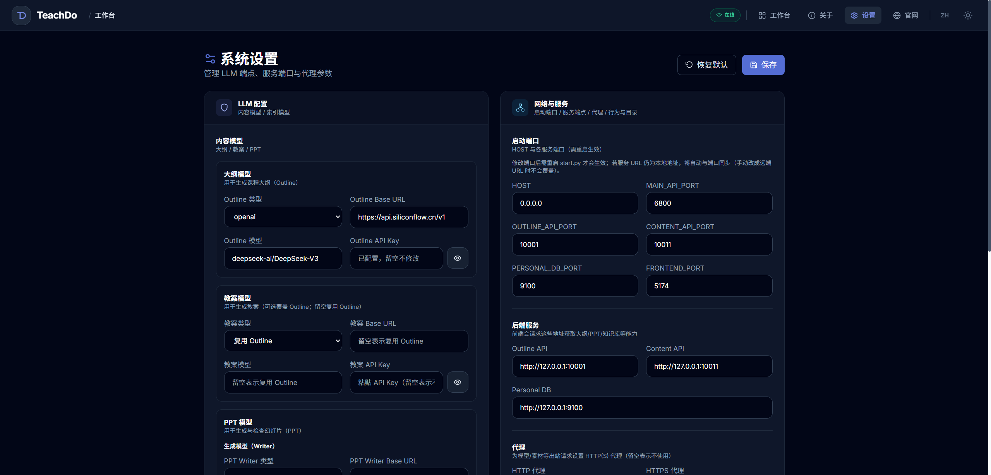Show the 教案 API Key via eye toggle
The image size is (991, 475).
click(x=458, y=382)
